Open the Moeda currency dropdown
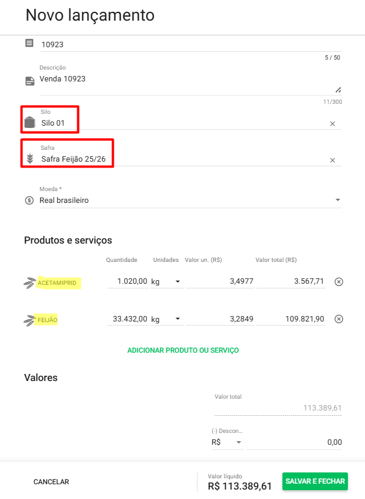The width and height of the screenshot is (365, 499). tap(338, 201)
